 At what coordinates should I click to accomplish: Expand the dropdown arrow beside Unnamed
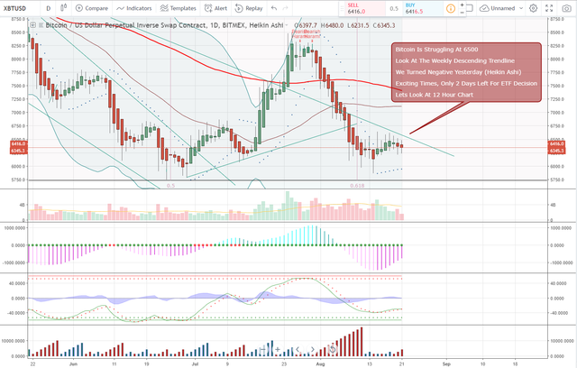[521, 8]
